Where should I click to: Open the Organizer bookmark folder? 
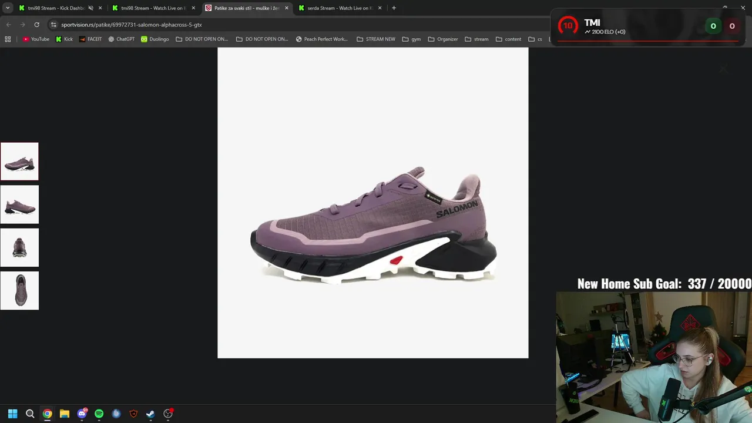(443, 39)
